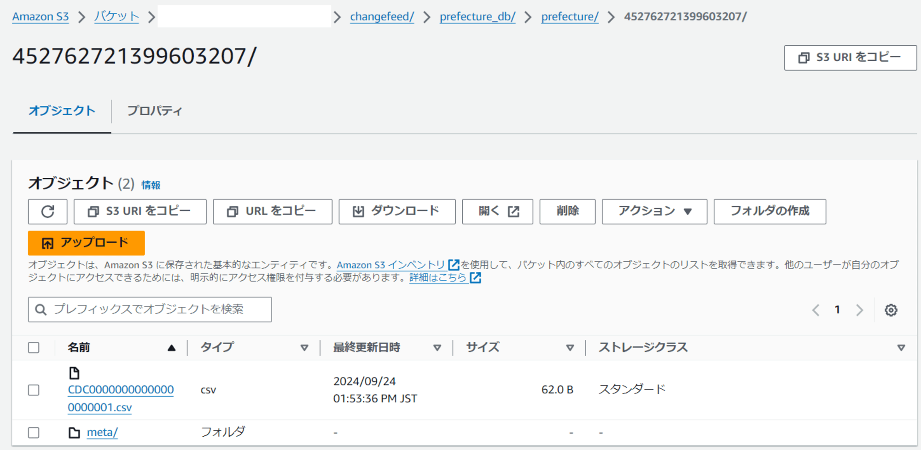
Task: Click the フォルダ type cell
Action: (223, 432)
